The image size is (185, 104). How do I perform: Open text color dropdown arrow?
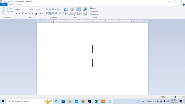(x=38, y=13)
